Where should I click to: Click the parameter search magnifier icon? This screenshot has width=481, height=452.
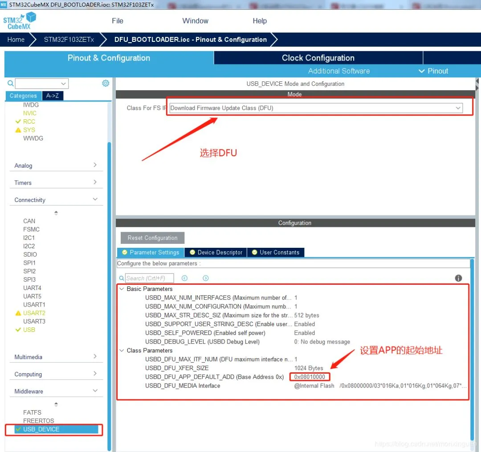point(122,278)
